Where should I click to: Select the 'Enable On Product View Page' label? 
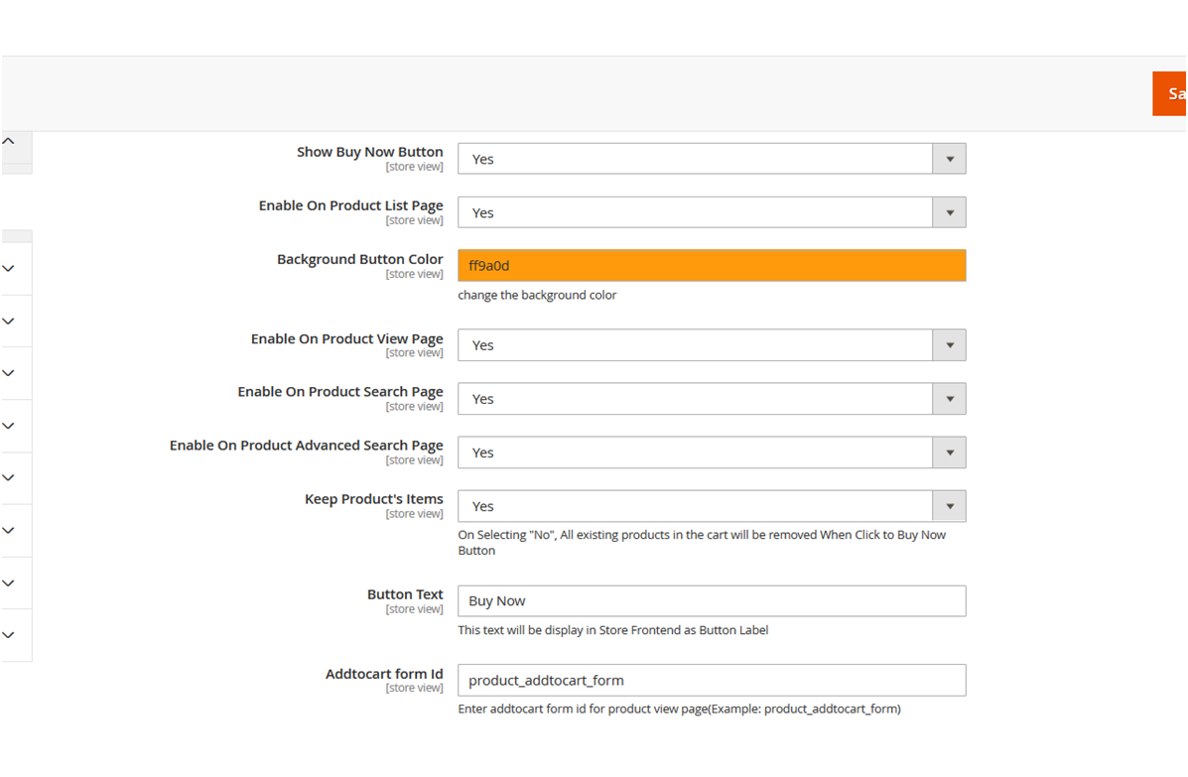coord(347,338)
